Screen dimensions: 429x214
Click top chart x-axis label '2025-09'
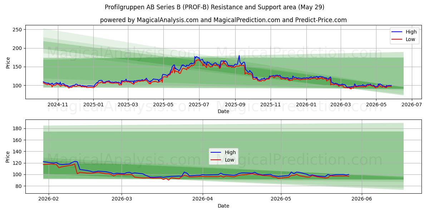[x=235, y=105]
